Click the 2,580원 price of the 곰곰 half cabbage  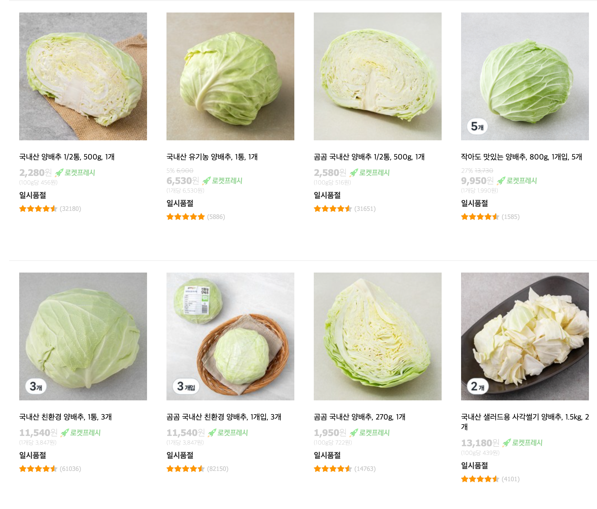[x=330, y=173]
